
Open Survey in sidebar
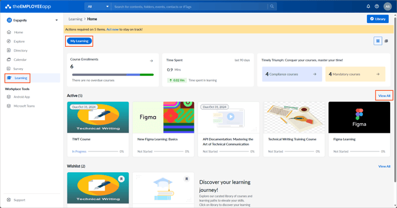pyautogui.click(x=18, y=69)
